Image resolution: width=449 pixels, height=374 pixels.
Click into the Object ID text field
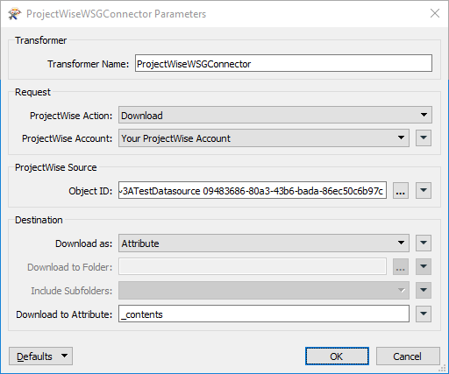pos(253,191)
